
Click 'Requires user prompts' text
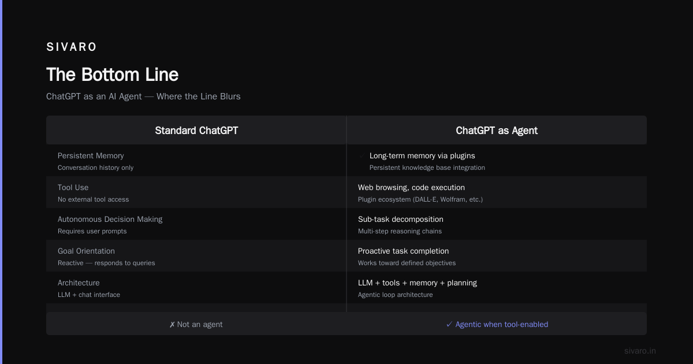[92, 231]
